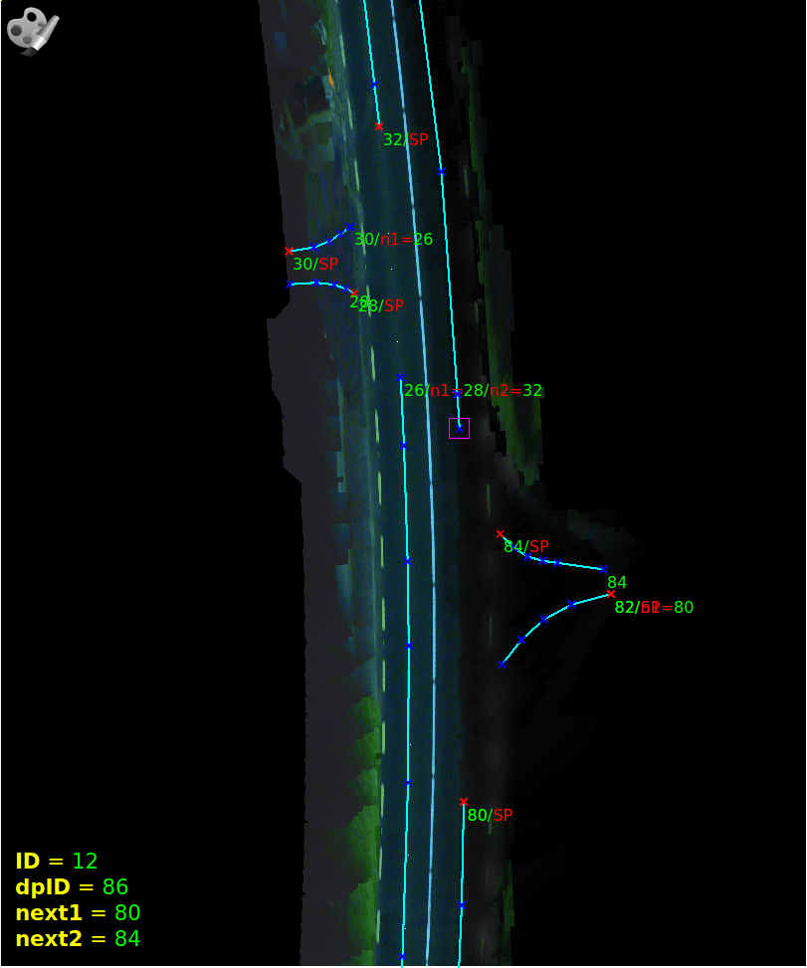Click the dpID = 86 readout
The width and height of the screenshot is (807, 968).
coord(72,886)
